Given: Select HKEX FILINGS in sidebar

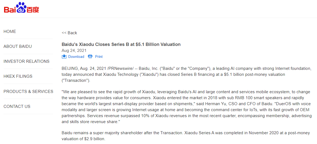Looking at the screenshot, I should click(18, 76).
